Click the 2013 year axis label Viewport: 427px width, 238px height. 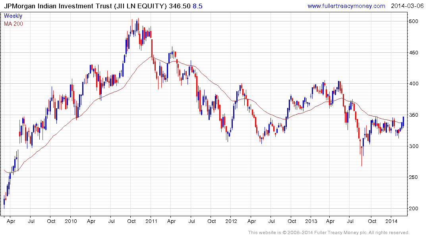pos(311,221)
